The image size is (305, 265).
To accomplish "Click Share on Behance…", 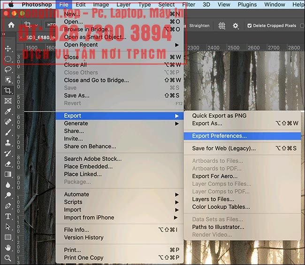I will click(120, 147).
